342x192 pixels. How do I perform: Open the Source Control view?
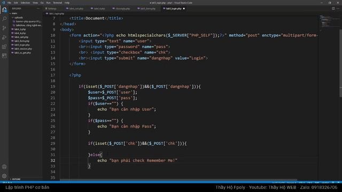4,28
